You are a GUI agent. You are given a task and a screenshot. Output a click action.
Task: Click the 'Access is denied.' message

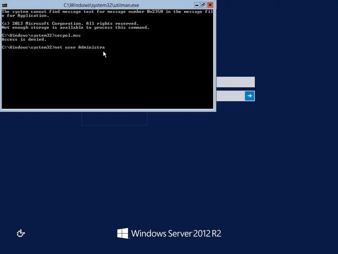tap(24, 39)
